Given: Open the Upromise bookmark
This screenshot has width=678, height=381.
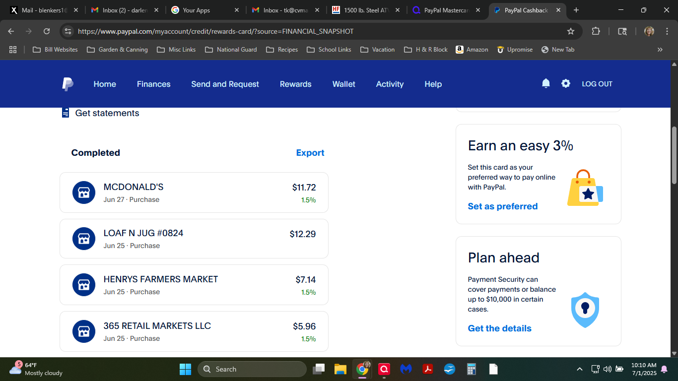Looking at the screenshot, I should 514,50.
